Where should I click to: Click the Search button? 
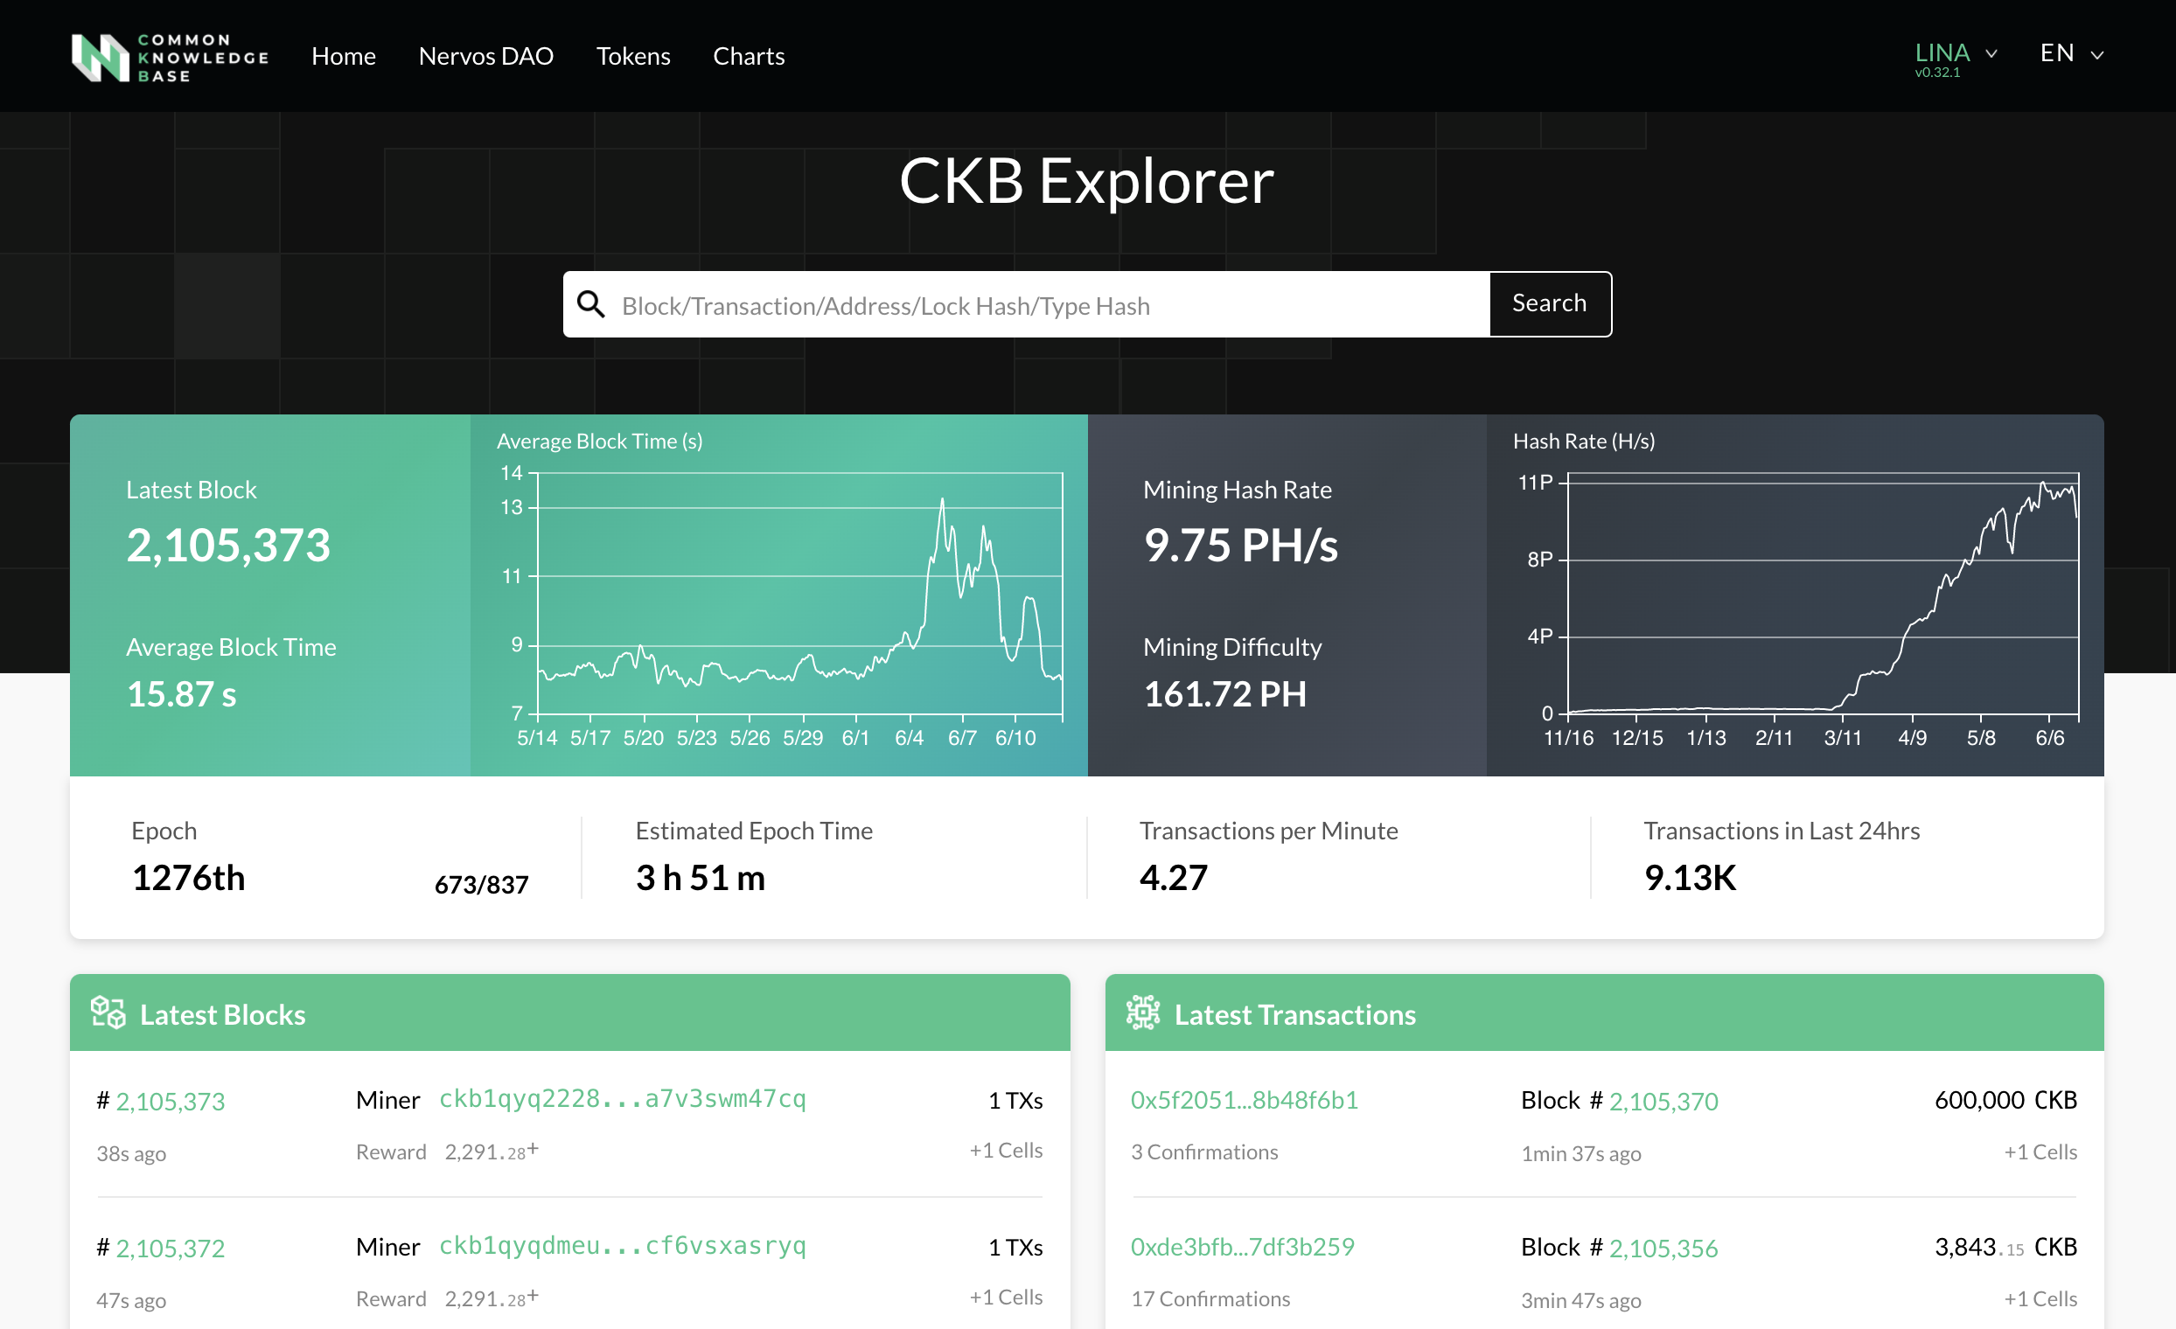[1550, 303]
